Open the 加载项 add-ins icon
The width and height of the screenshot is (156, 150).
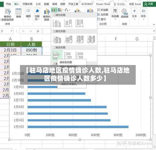[37, 11]
